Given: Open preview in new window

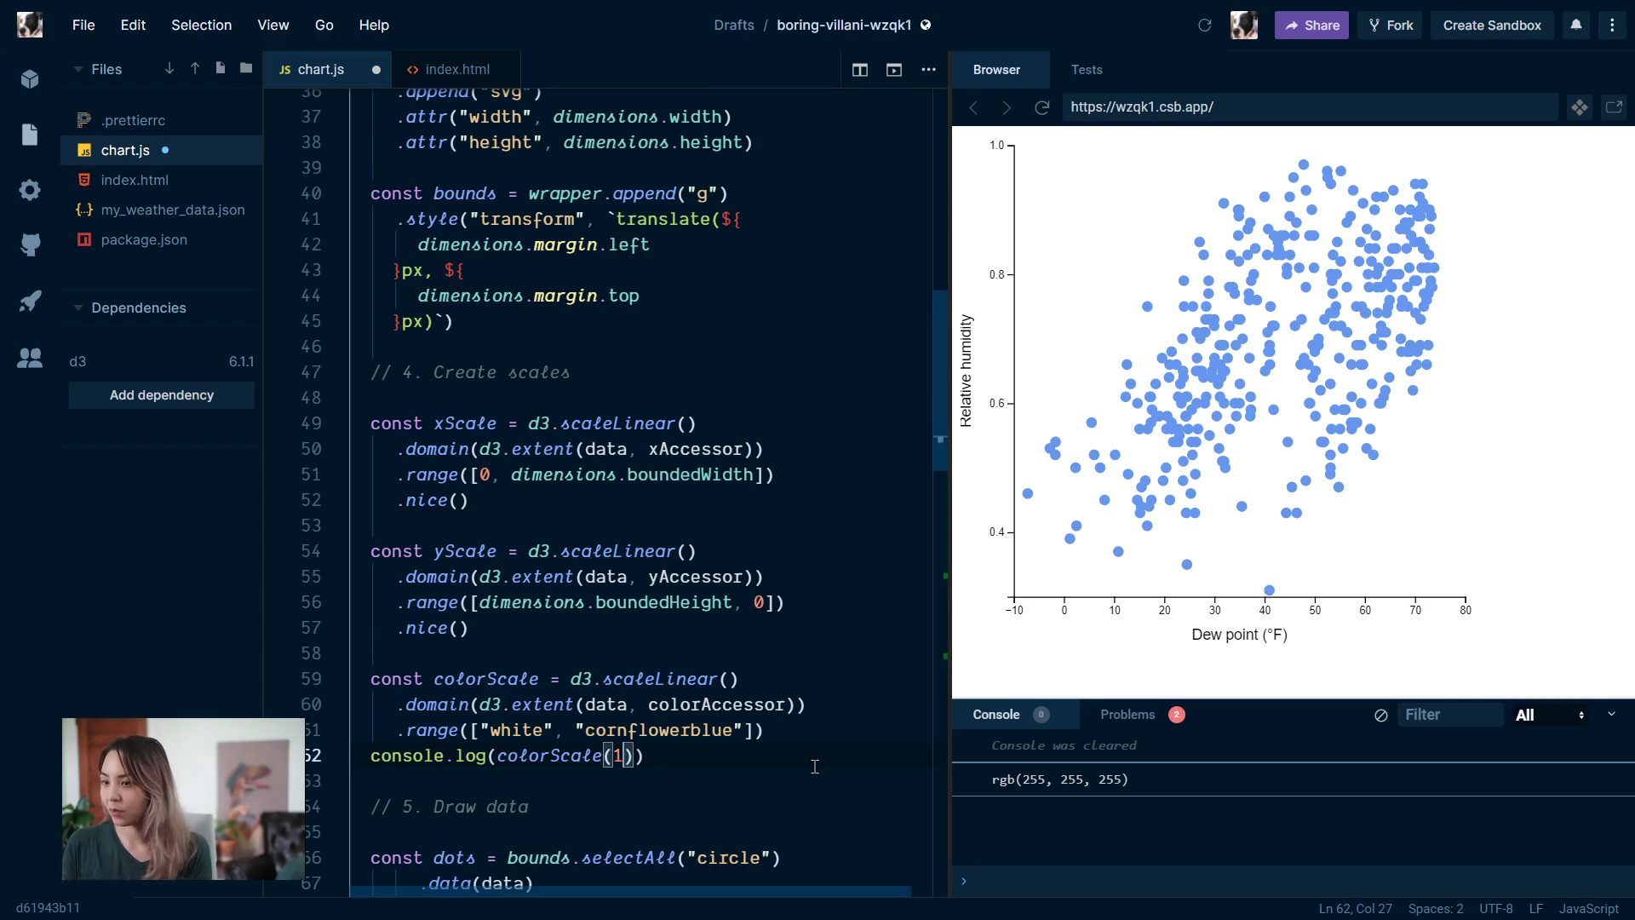Looking at the screenshot, I should click(1614, 107).
